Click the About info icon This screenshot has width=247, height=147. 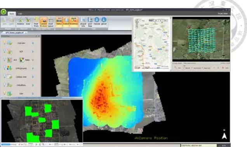(104, 21)
